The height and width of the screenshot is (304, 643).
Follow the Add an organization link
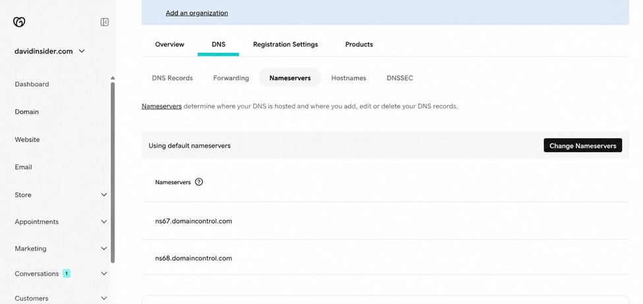[197, 13]
